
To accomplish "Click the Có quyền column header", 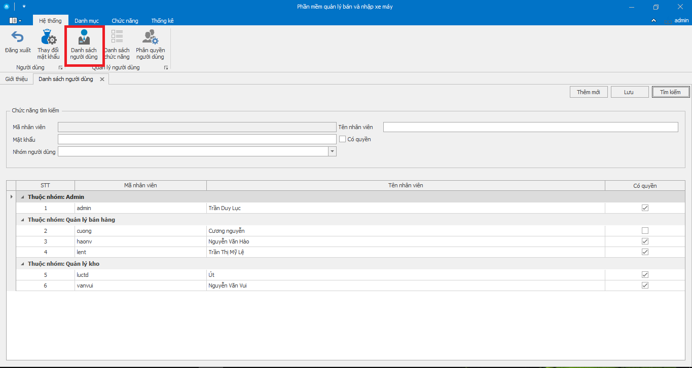I will (645, 185).
